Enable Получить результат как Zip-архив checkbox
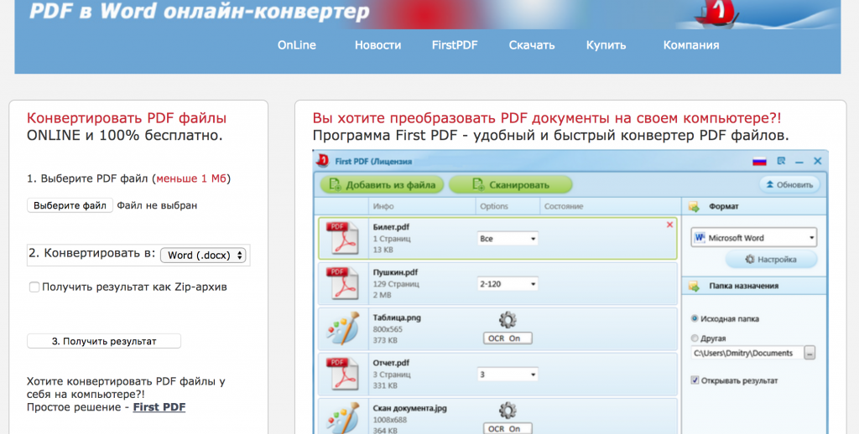The width and height of the screenshot is (859, 434). (34, 287)
